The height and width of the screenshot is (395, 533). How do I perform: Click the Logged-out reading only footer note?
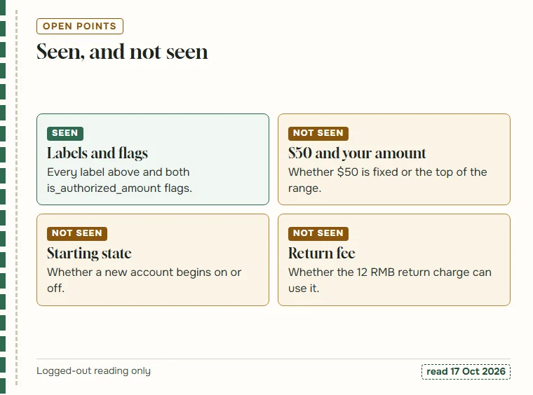coord(93,371)
